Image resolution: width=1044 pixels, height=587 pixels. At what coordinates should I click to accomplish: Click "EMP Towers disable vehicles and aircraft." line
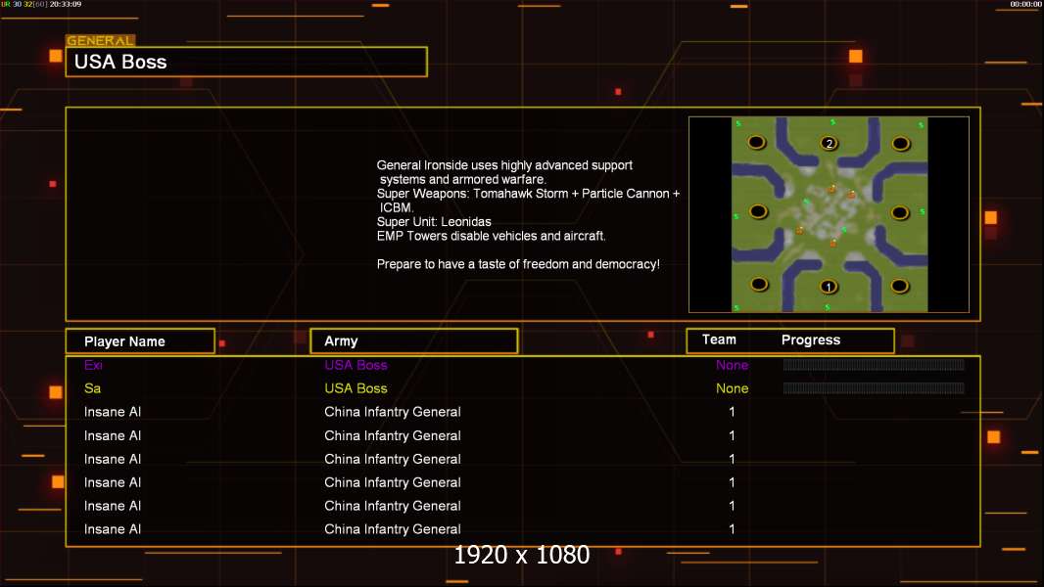[x=492, y=236]
